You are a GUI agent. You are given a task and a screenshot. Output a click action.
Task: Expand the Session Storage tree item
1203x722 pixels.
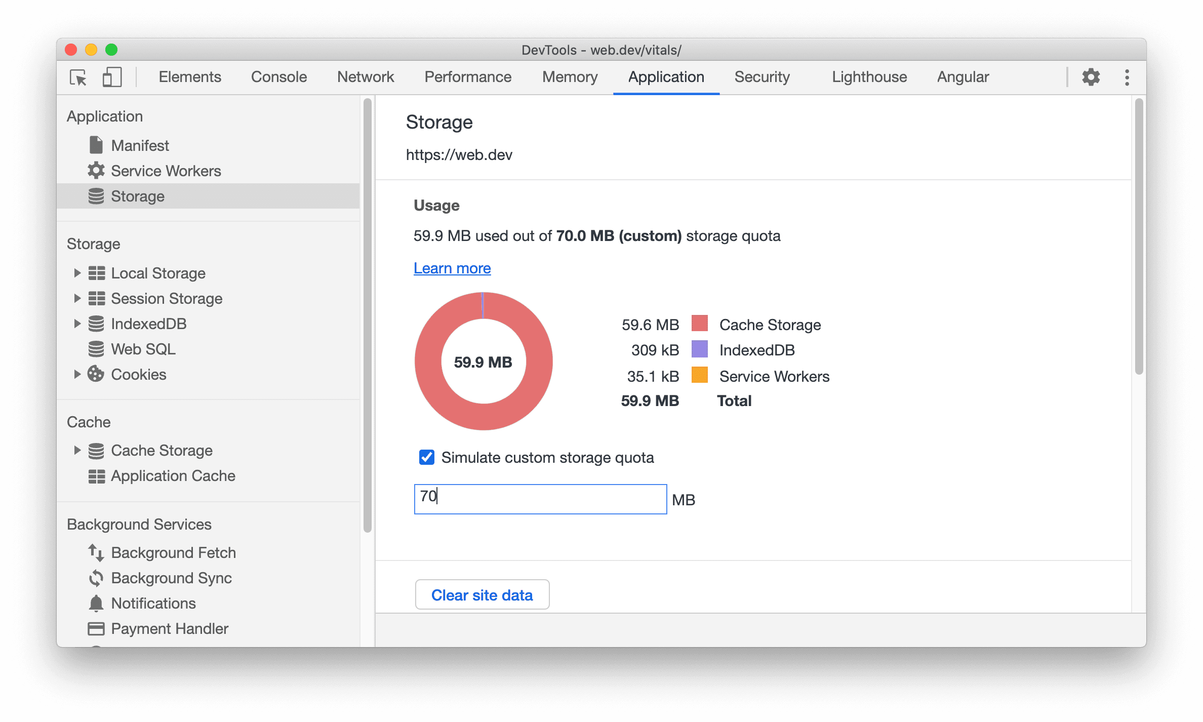[75, 298]
